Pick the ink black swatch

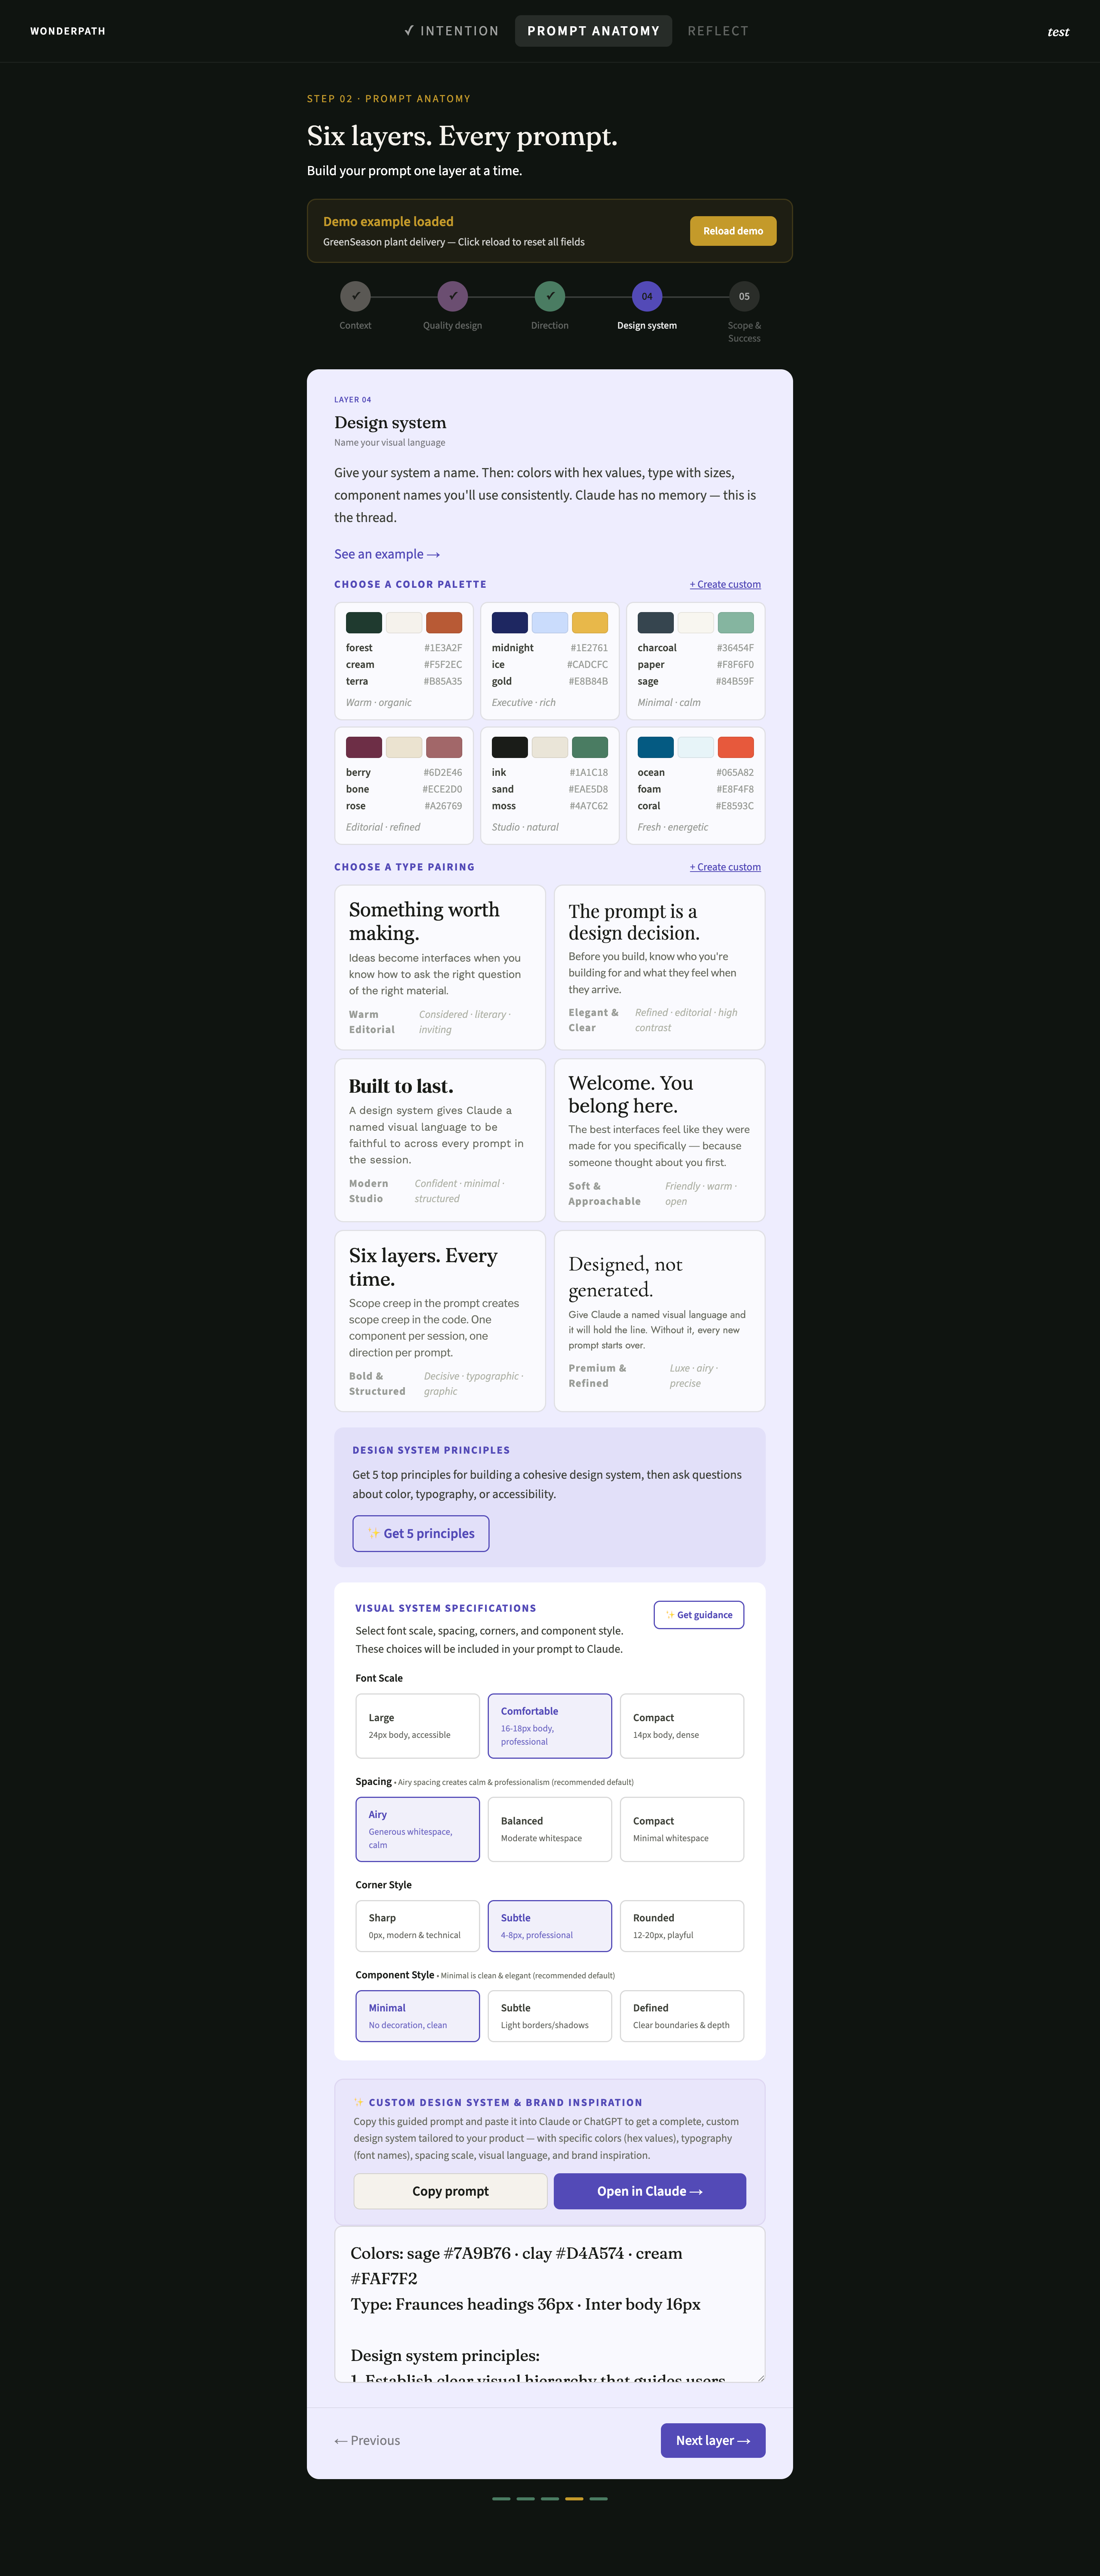click(510, 747)
